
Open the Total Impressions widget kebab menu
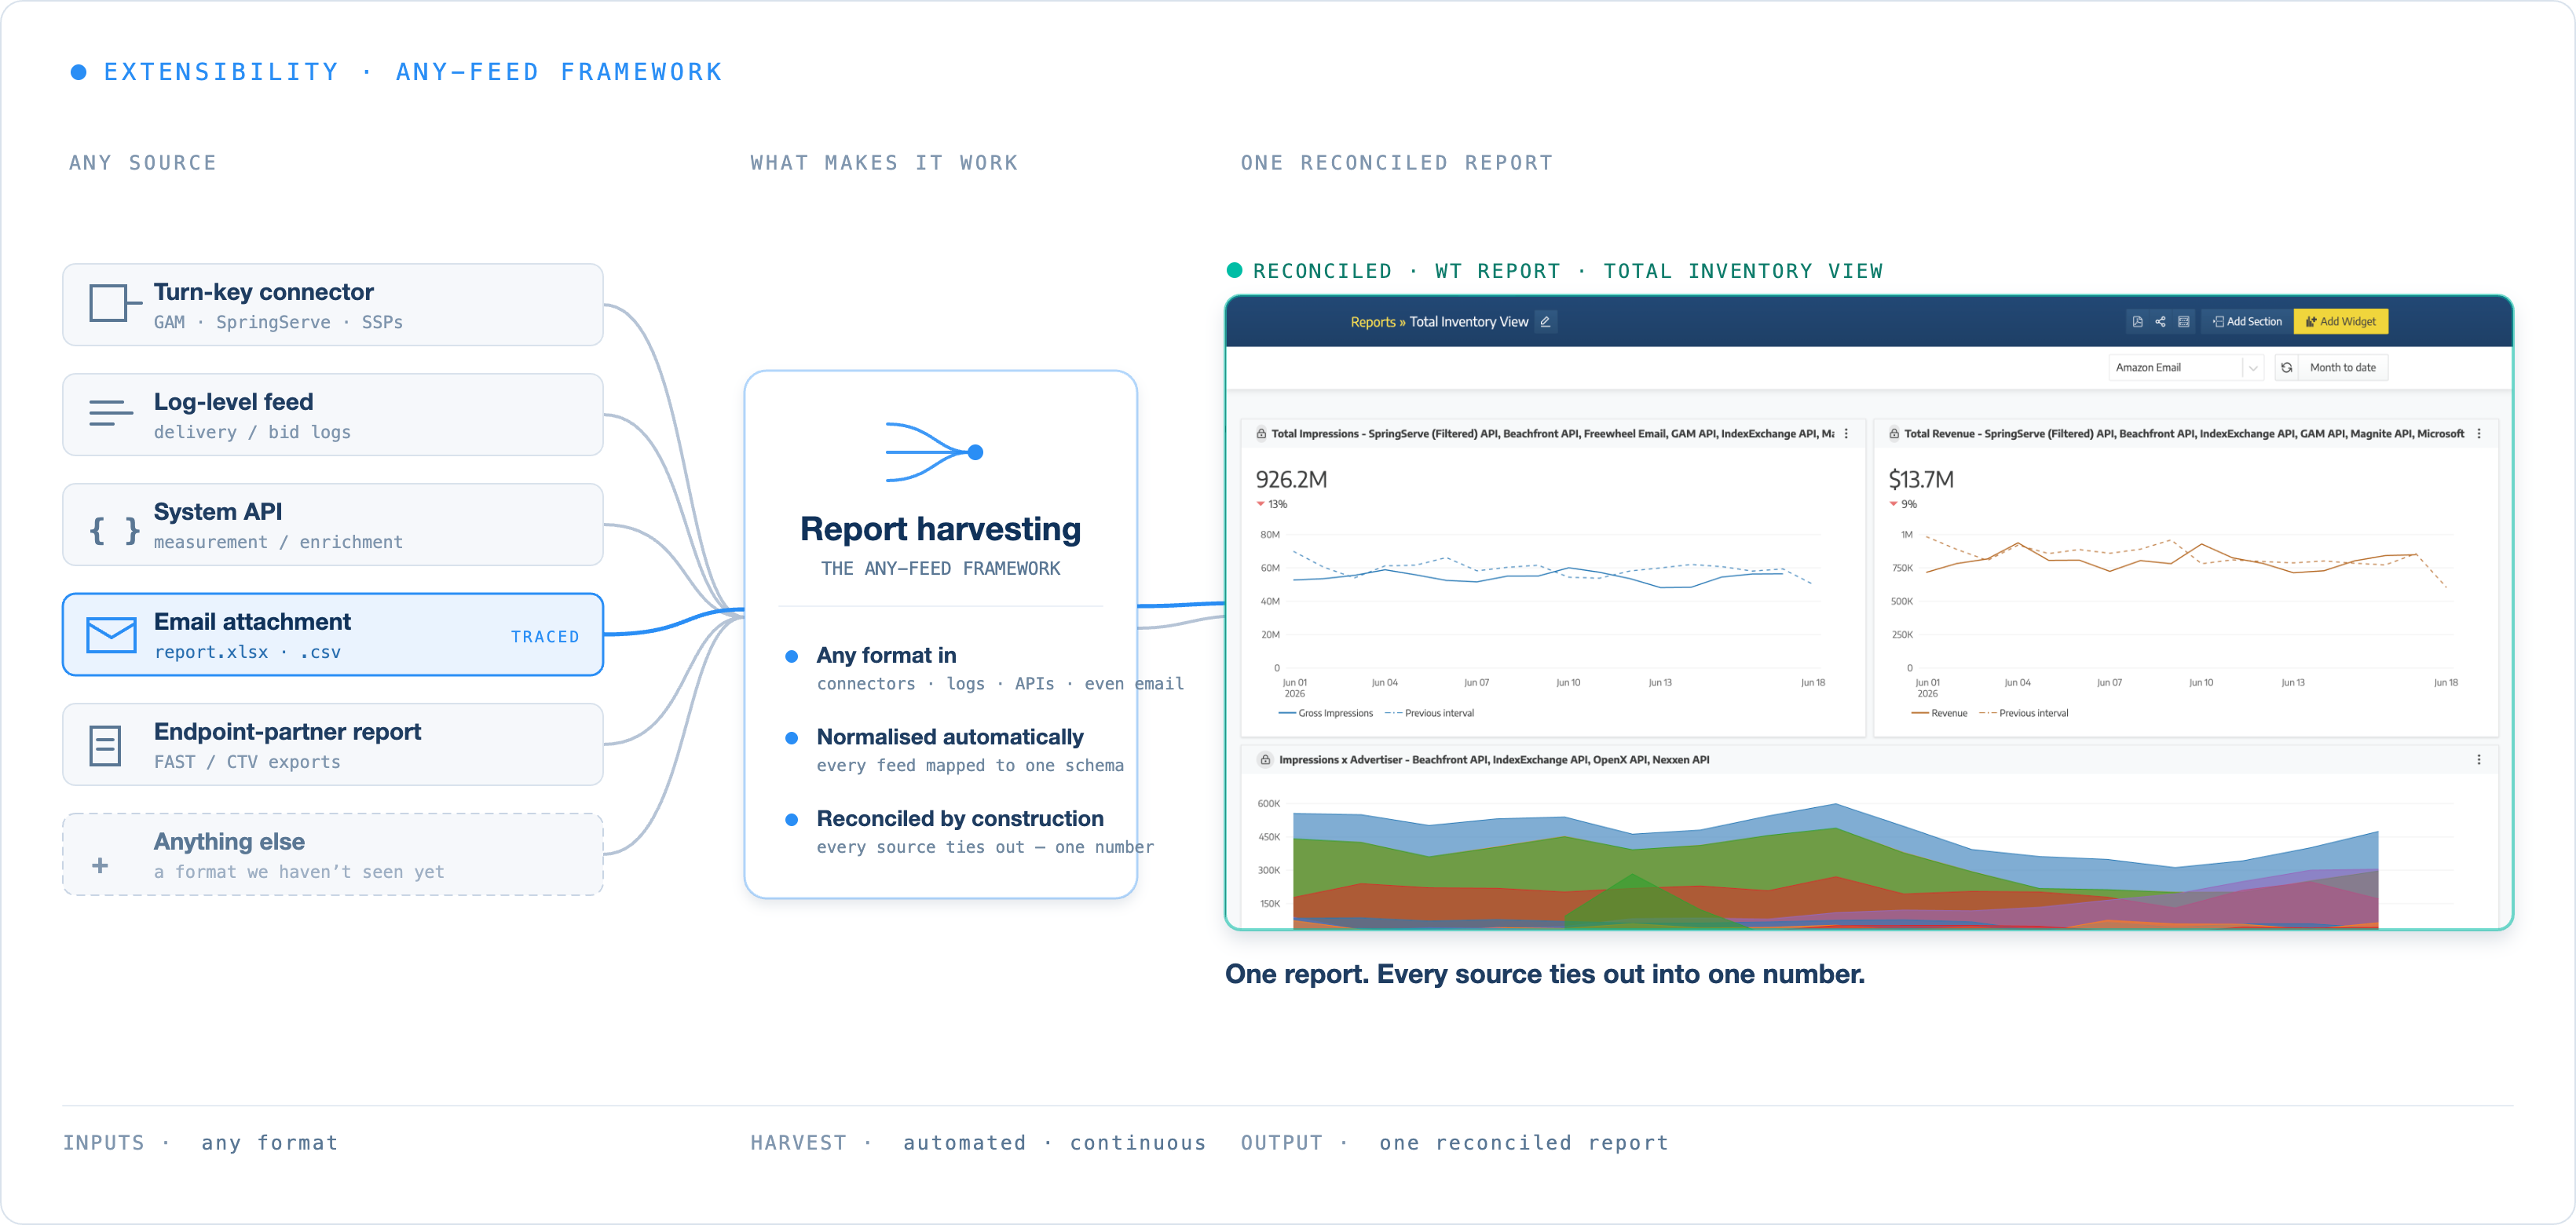point(1846,434)
